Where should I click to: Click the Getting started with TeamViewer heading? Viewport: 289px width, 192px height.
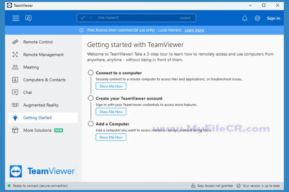pos(135,45)
